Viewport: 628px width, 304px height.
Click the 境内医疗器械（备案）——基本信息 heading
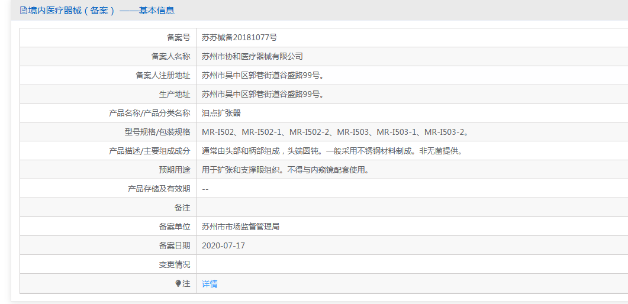tap(101, 11)
